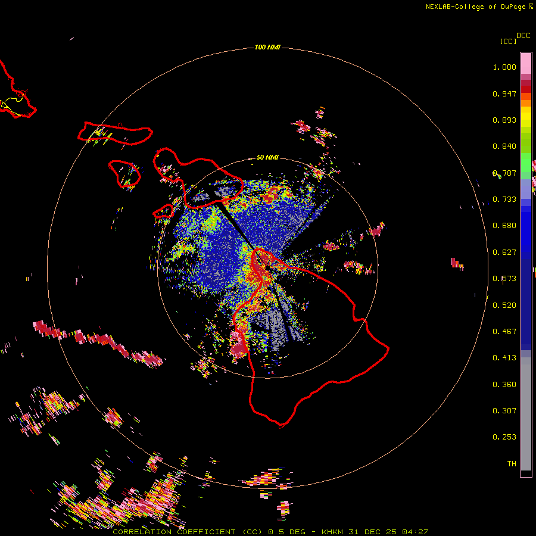Click the DCC label above the color bar

coord(523,36)
